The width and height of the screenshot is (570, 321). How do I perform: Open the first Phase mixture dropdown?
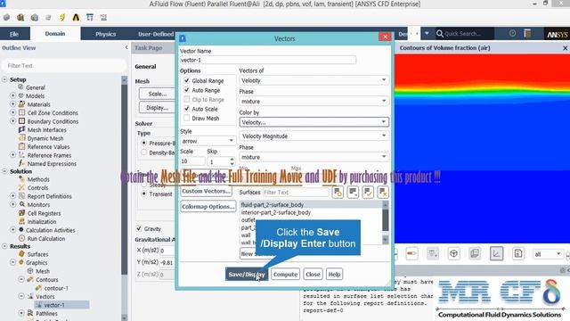pos(313,101)
